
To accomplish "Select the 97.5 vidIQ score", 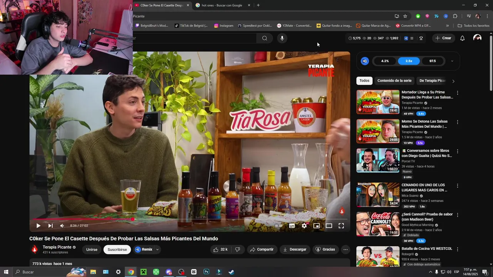I will tap(433, 61).
